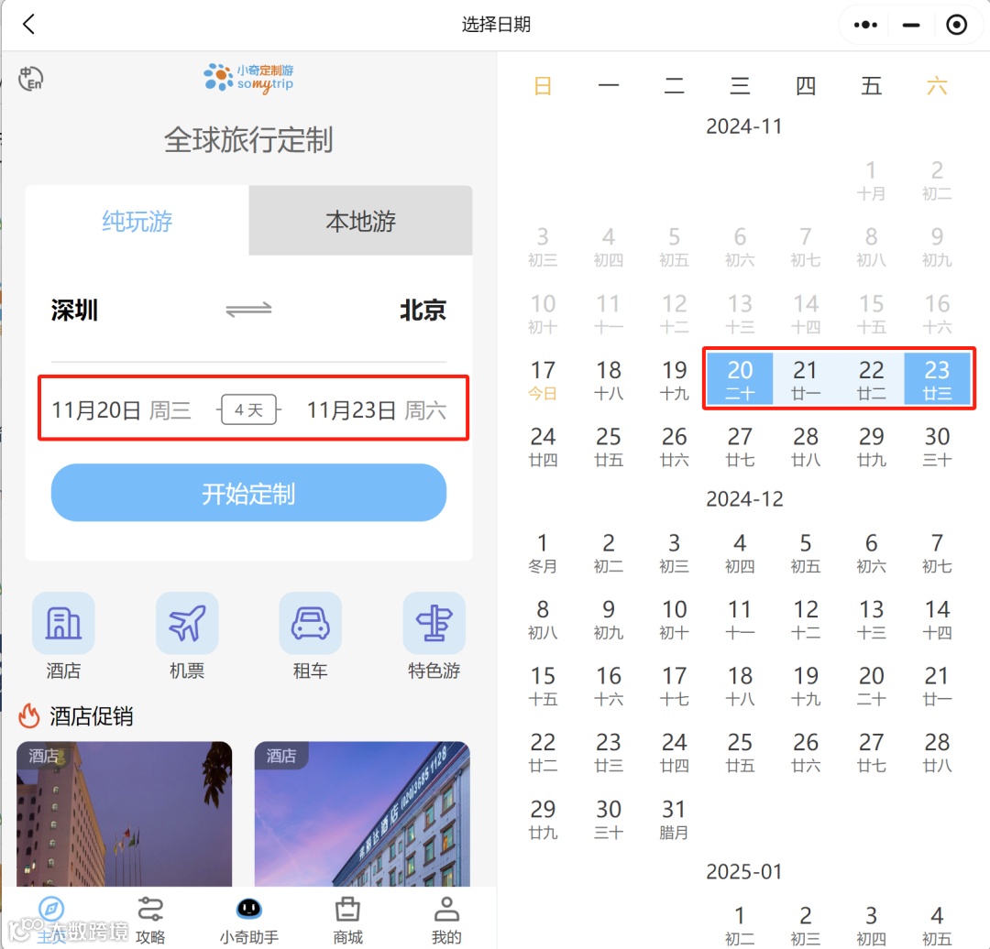
Task: Click the 酒店促销 section heading
Action: tap(91, 716)
